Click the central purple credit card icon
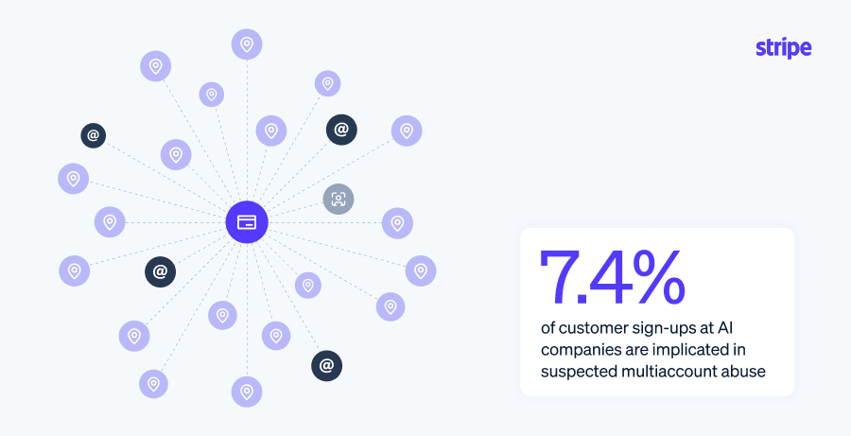The width and height of the screenshot is (851, 436). [247, 222]
